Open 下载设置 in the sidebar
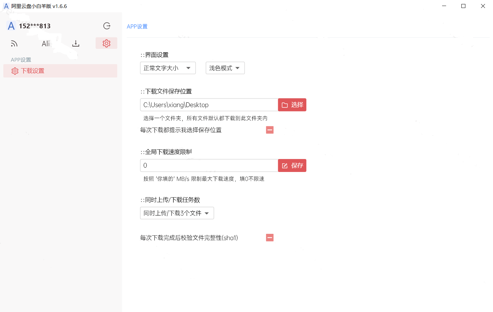The width and height of the screenshot is (493, 312). (60, 71)
